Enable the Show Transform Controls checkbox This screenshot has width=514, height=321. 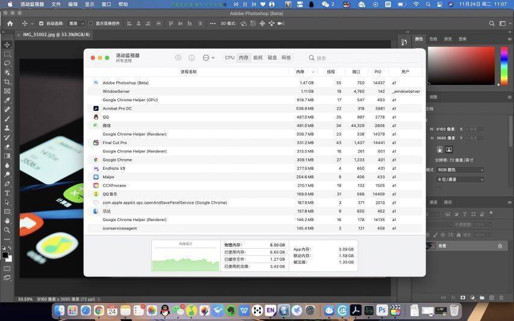pos(91,23)
